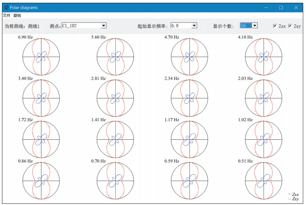Screen dimensions: 306x205
Task: Click the 5.60 Hz polar plot
Action: (x=115, y=57)
